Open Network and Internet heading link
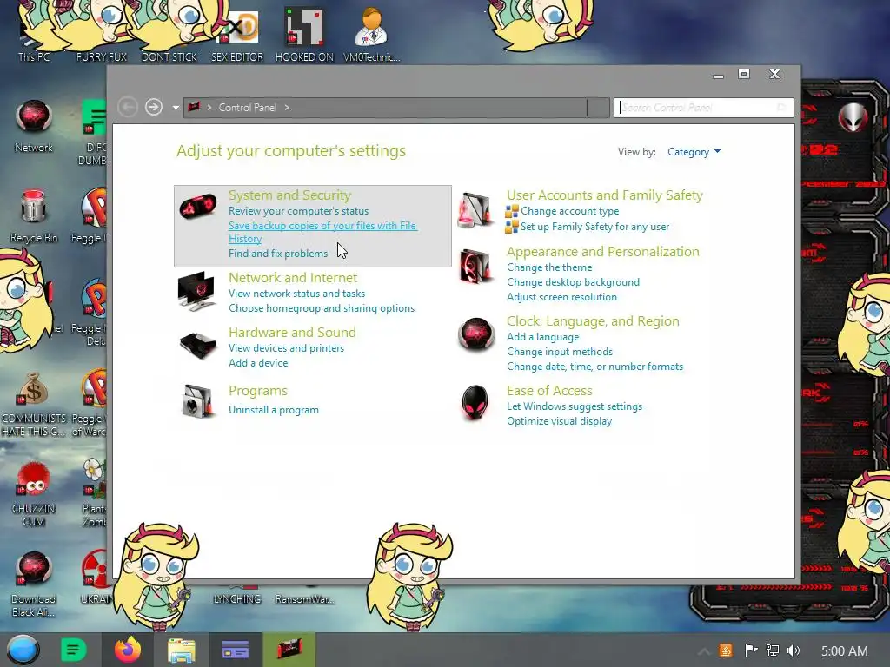 click(293, 278)
